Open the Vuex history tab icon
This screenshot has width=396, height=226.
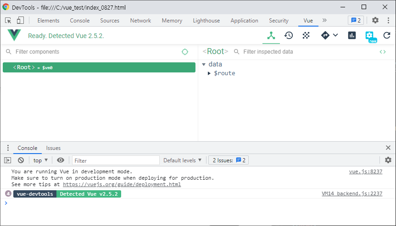click(x=289, y=35)
